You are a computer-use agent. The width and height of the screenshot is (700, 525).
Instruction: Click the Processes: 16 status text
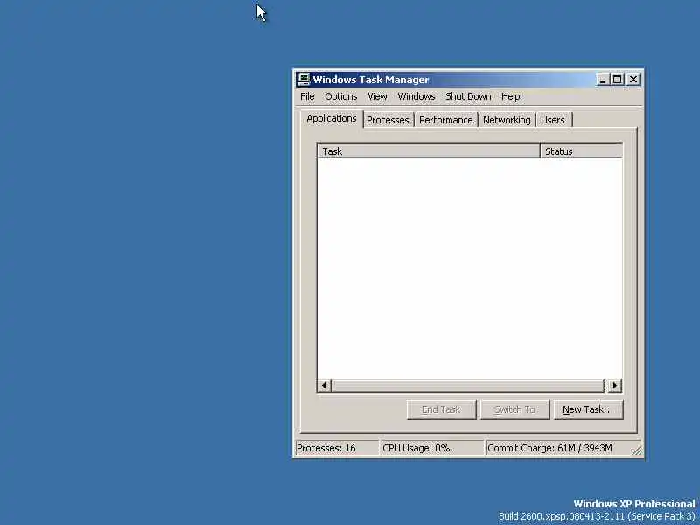325,448
